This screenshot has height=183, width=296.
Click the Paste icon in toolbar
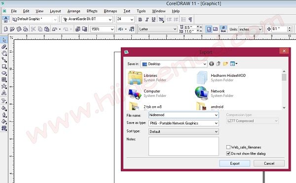(x=47, y=29)
